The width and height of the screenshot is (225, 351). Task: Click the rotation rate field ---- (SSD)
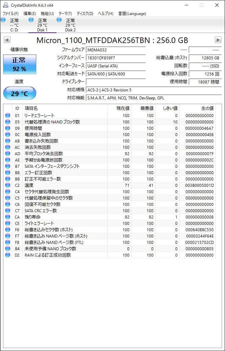tap(205, 66)
